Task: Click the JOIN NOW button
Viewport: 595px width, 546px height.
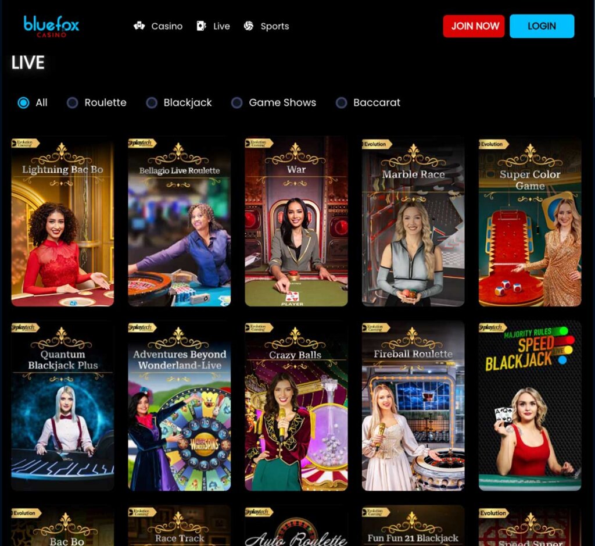Action: pos(474,26)
